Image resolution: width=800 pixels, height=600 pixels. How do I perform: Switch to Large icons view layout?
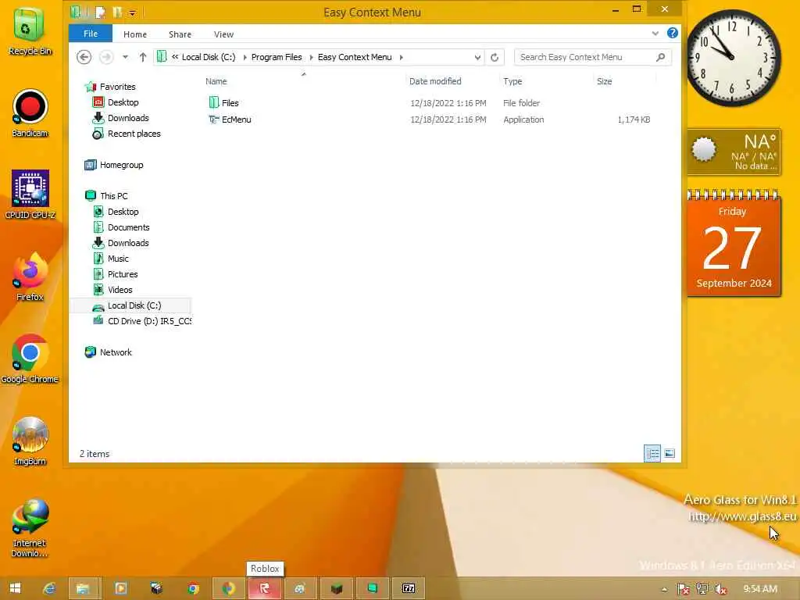(670, 453)
